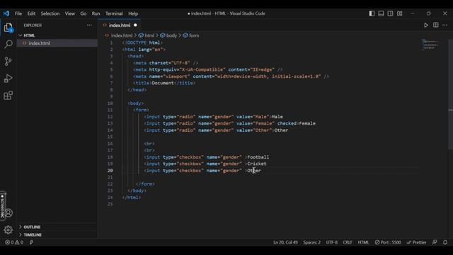Screen dimensions: 453x255
Task: Select the index.html editor tab
Action: [120, 25]
